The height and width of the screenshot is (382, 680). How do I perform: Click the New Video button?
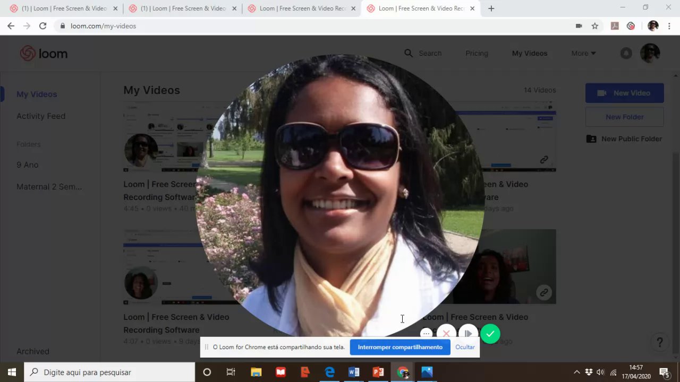click(x=625, y=93)
